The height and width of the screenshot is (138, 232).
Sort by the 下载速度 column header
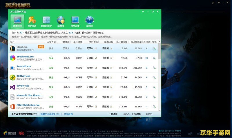tap(65, 42)
